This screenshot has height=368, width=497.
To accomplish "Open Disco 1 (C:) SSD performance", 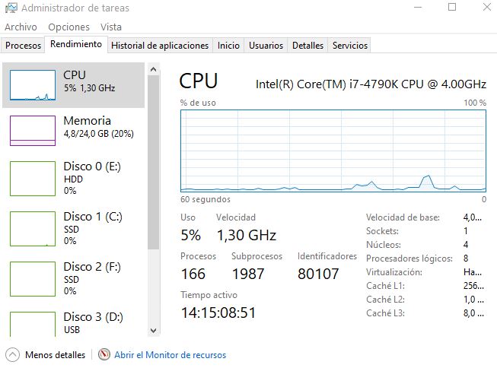I will [73, 229].
